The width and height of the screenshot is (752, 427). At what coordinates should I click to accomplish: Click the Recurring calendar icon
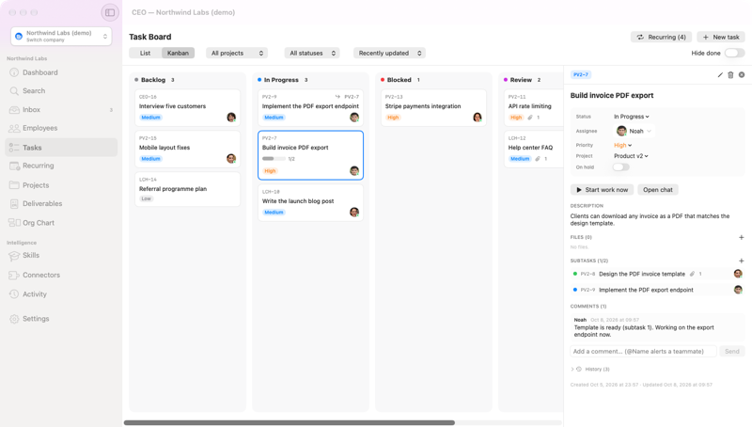point(14,166)
